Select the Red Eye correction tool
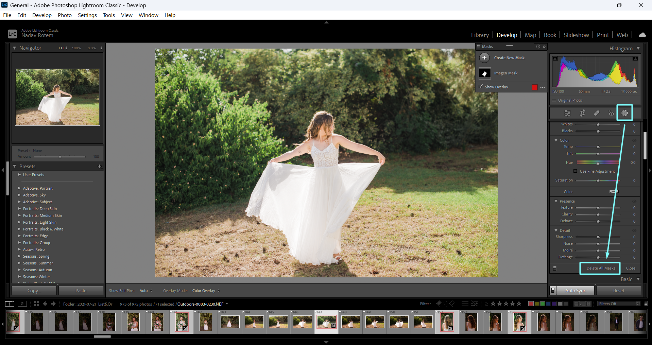 point(611,113)
